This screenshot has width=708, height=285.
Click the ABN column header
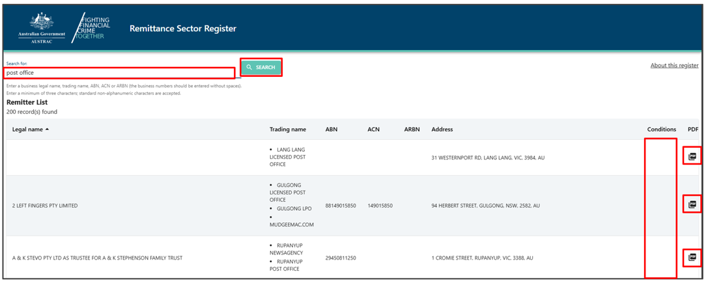(332, 129)
